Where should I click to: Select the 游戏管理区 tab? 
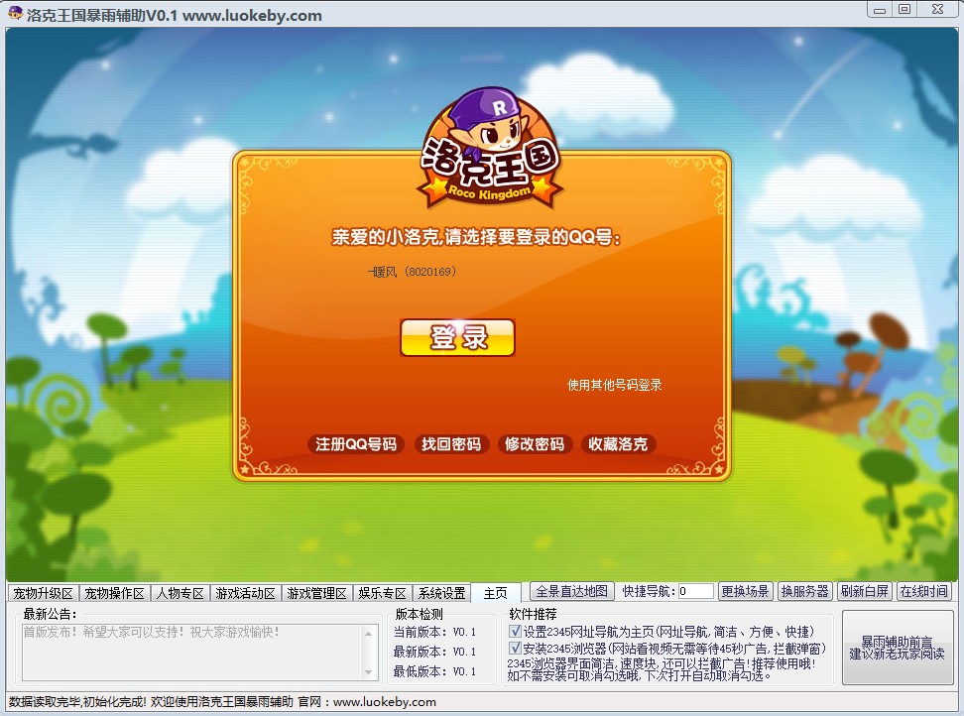[x=316, y=593]
